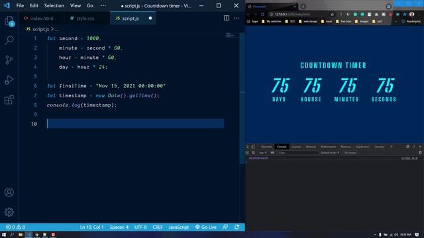This screenshot has width=424, height=238.
Task: Toggle device toolbar in DevTools
Action: (253, 147)
